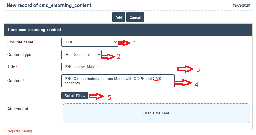Image resolution: width=256 pixels, height=135 pixels.
Task: Click the Content Type field label
Action: coord(19,54)
